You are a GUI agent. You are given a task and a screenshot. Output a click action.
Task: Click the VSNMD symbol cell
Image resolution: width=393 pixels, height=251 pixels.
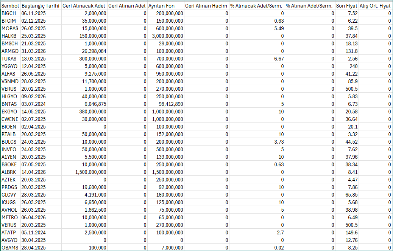10,81
